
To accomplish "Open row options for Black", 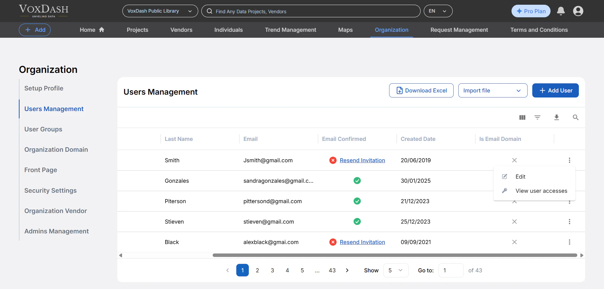I will pyautogui.click(x=569, y=242).
